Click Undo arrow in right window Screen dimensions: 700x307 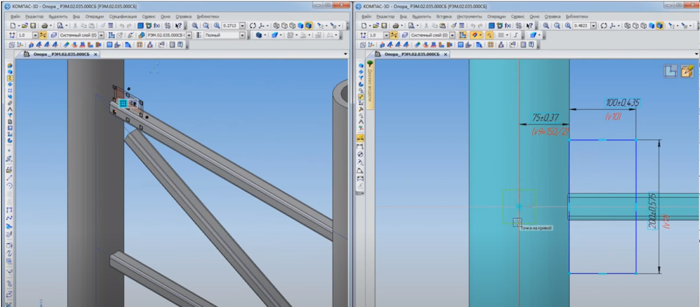pos(472,26)
